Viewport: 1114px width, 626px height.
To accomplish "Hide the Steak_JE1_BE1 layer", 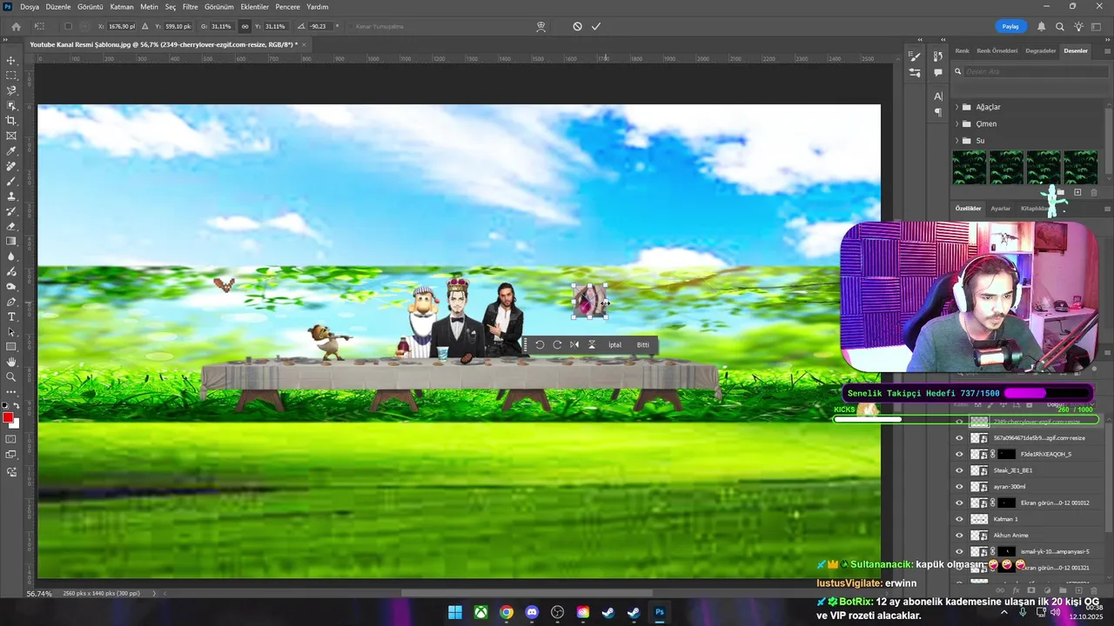I will pyautogui.click(x=960, y=470).
